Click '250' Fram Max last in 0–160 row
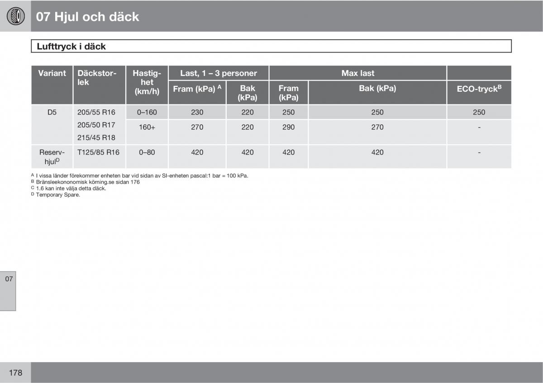The width and height of the screenshot is (543, 383). click(288, 112)
